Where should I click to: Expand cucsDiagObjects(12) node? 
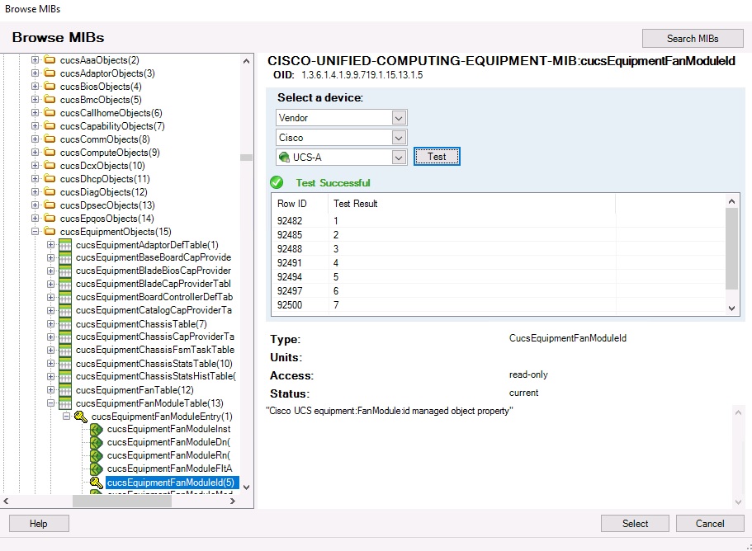(35, 191)
